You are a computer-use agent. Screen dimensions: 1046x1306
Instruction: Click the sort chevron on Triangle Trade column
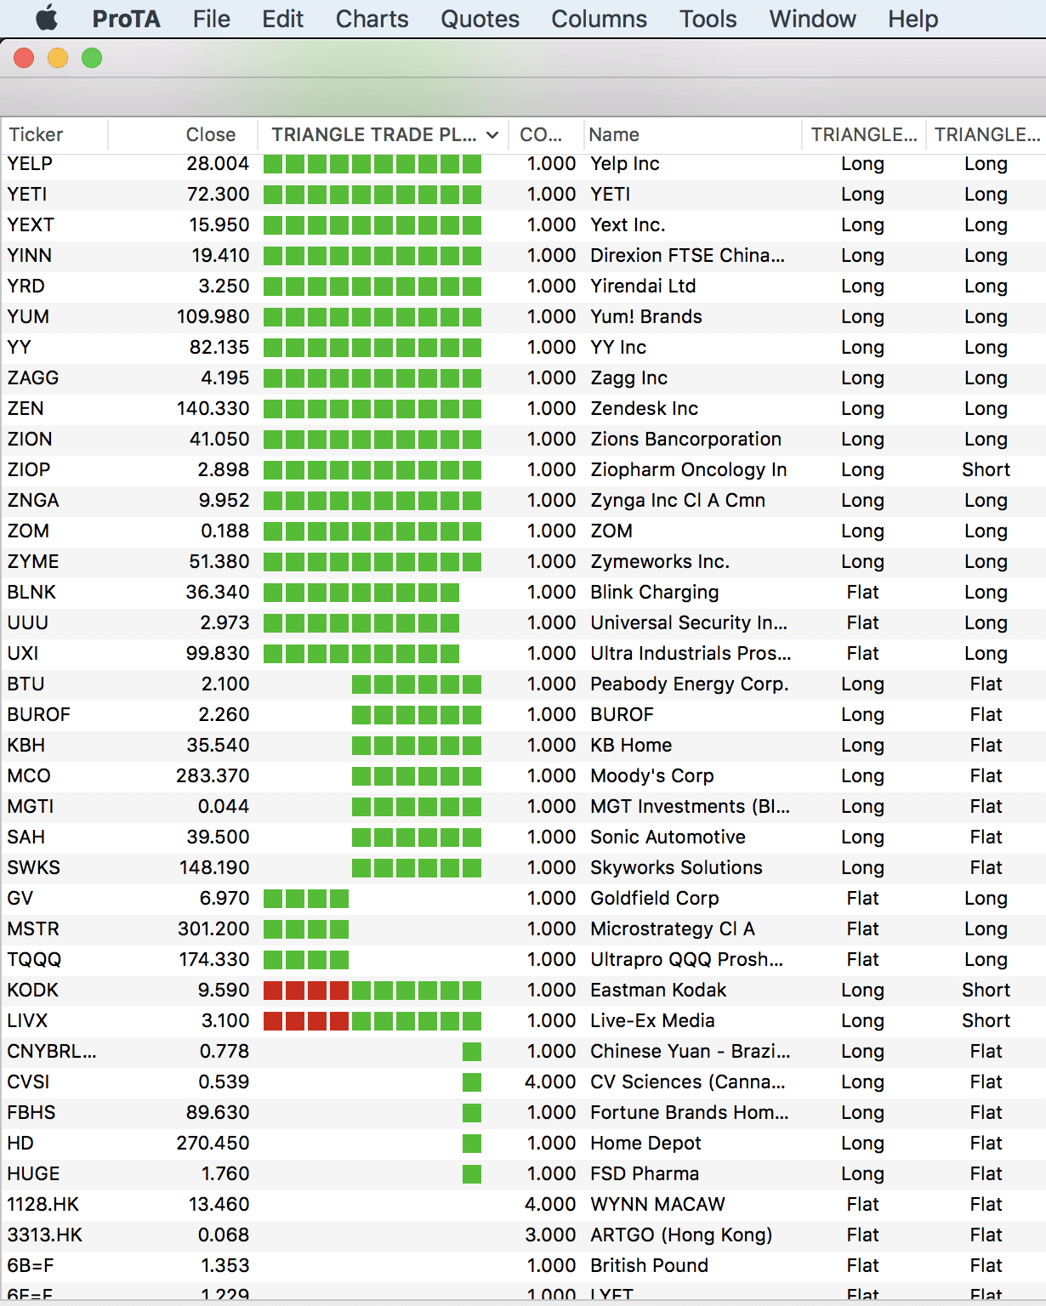[492, 135]
